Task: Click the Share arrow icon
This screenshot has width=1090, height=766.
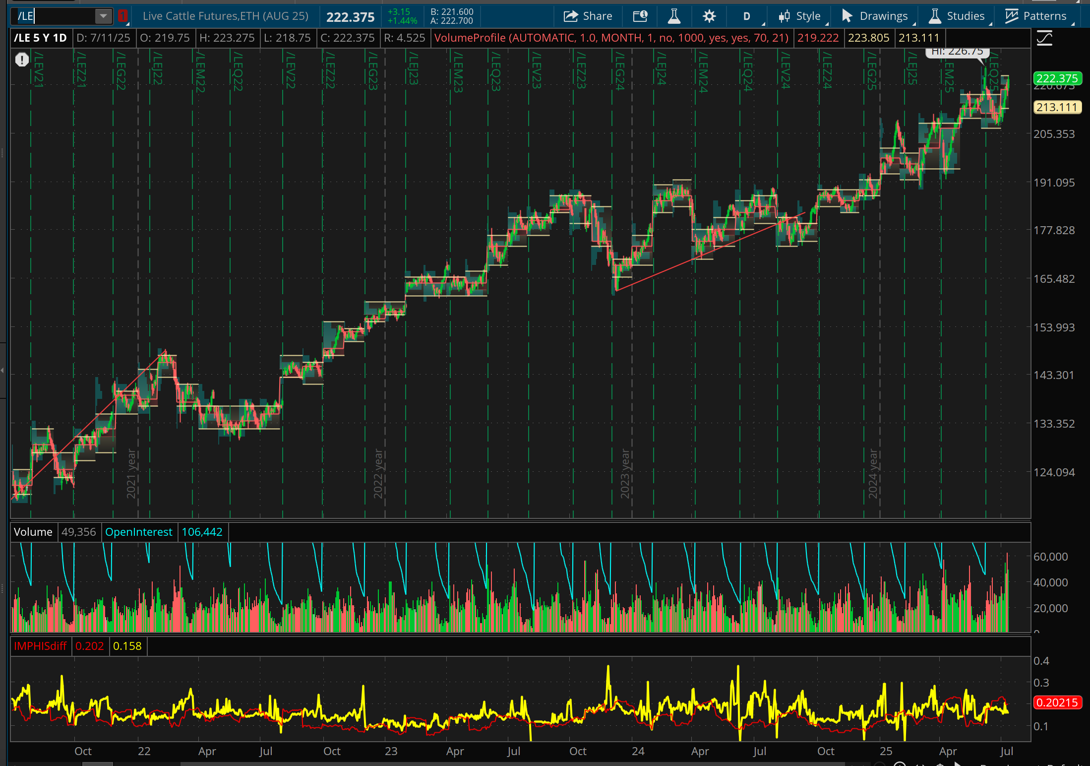Action: point(571,16)
